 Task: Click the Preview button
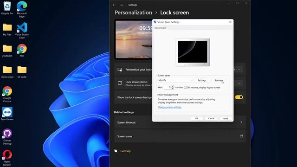tap(219, 80)
